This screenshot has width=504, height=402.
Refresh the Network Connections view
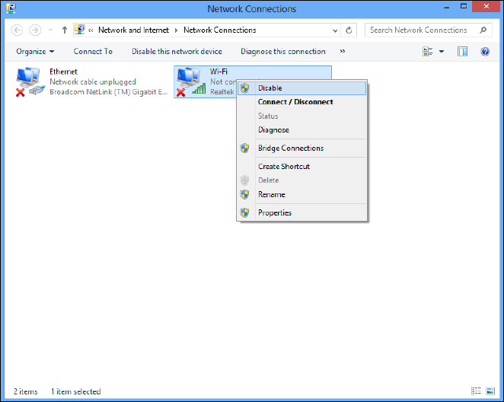click(349, 30)
